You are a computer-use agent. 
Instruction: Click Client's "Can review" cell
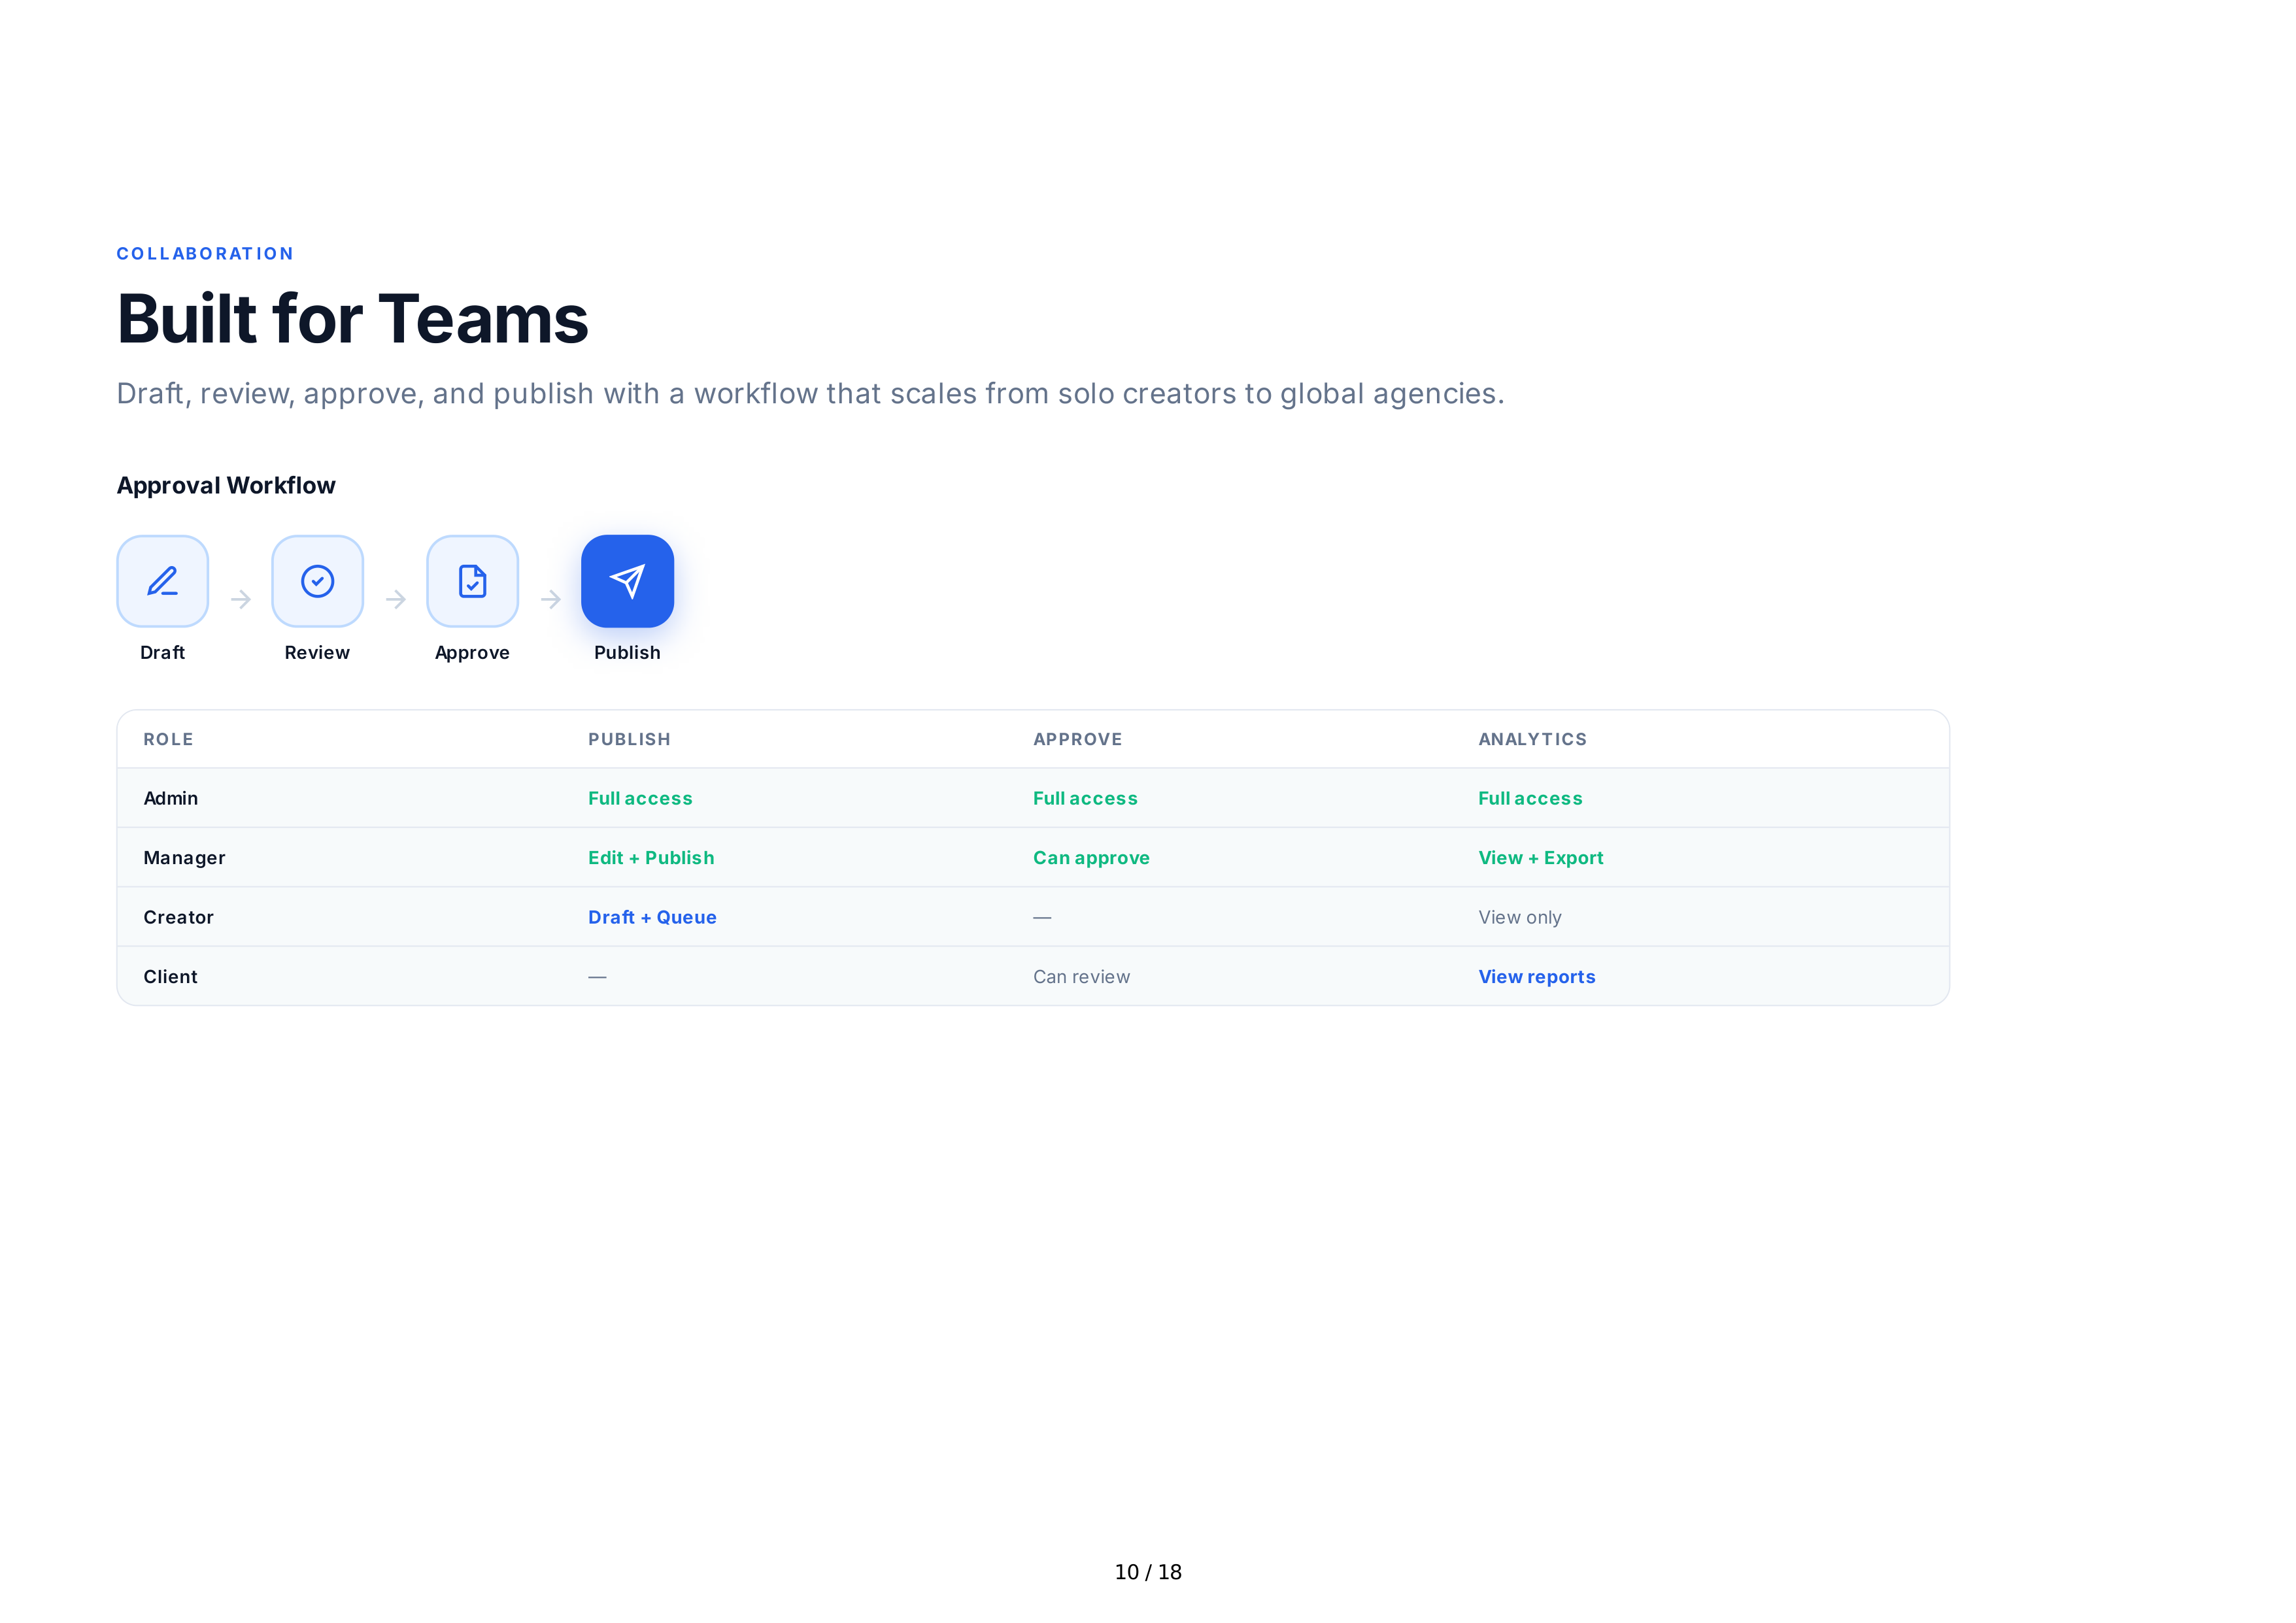[1081, 977]
